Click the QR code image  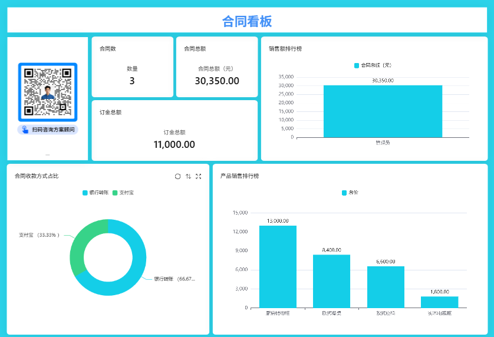pyautogui.click(x=48, y=92)
